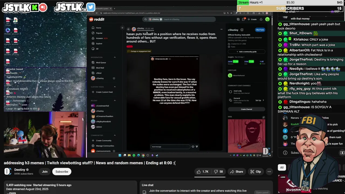Click the Reddit logo in the streamed page

[97, 19]
